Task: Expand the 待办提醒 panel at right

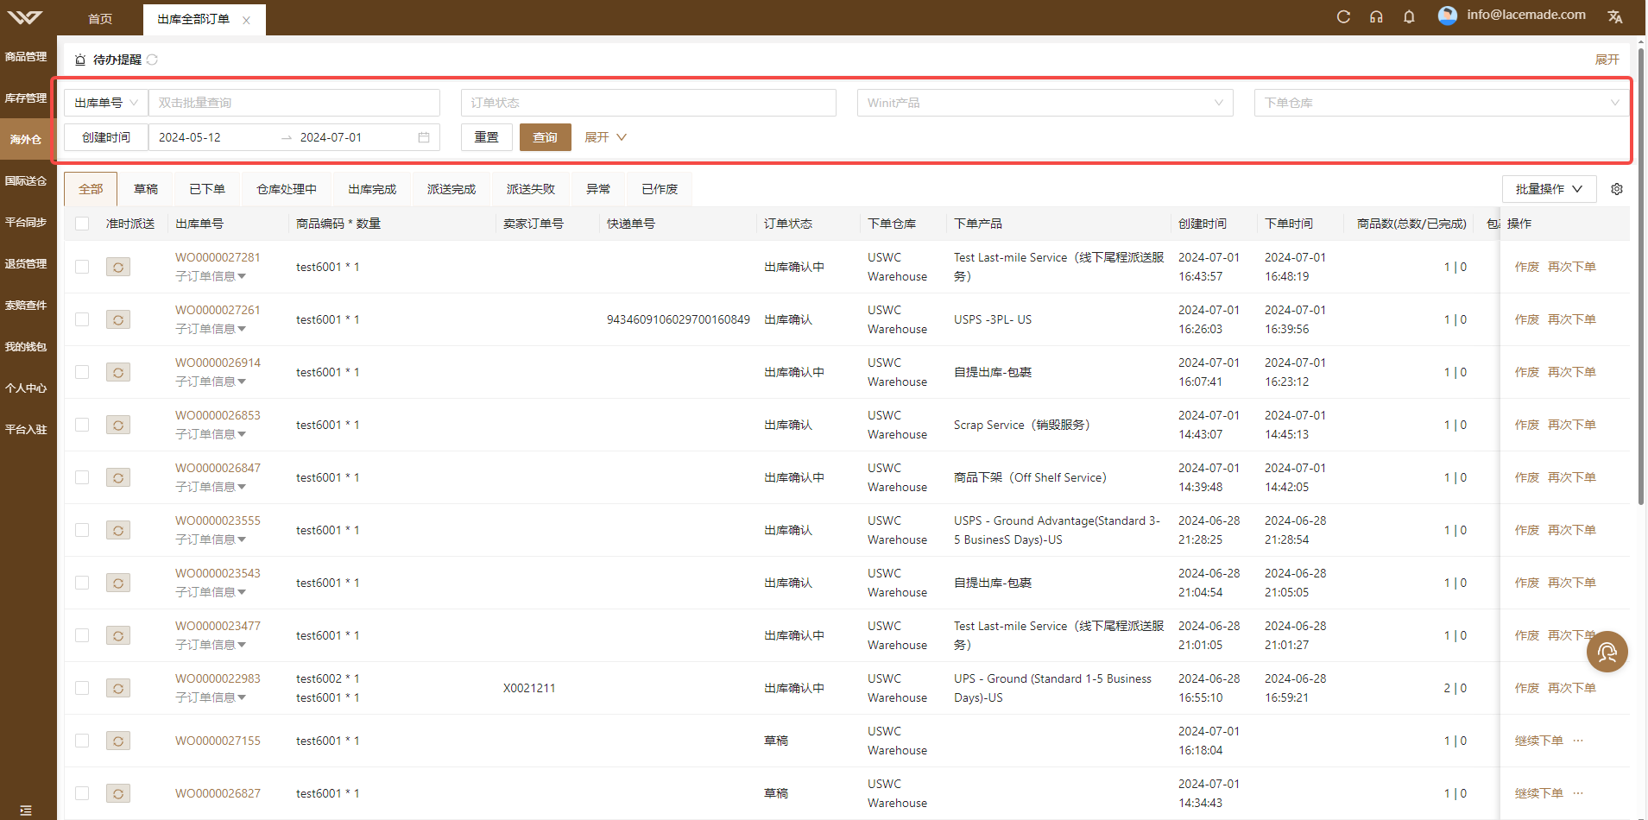Action: (1607, 60)
